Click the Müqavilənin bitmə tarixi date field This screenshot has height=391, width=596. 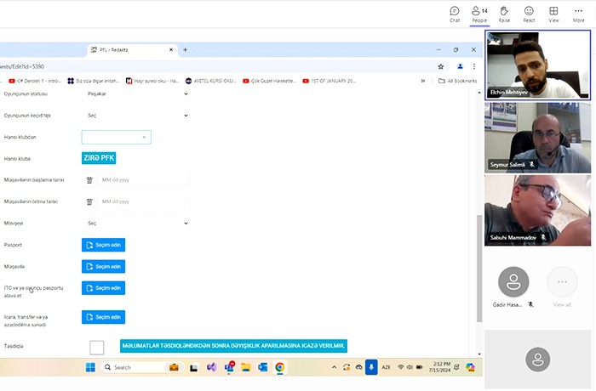point(140,201)
